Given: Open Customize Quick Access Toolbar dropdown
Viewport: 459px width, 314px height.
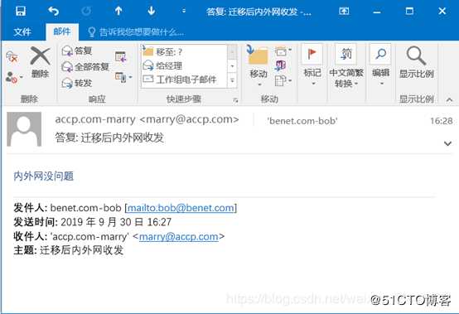Looking at the screenshot, I should pyautogui.click(x=184, y=11).
